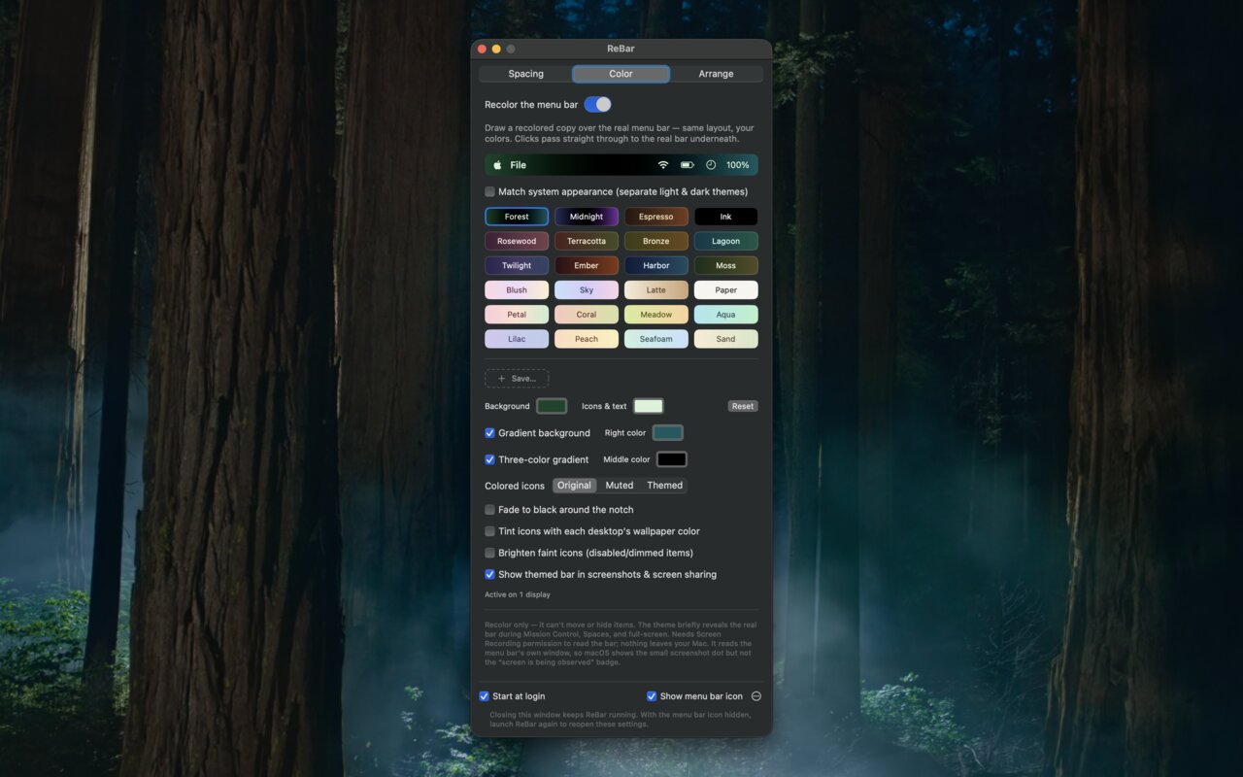Viewport: 1243px width, 777px height.
Task: Uncheck Show themed bar in screenshots
Action: coord(490,574)
